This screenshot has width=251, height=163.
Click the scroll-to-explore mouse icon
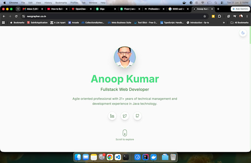coord(125,133)
